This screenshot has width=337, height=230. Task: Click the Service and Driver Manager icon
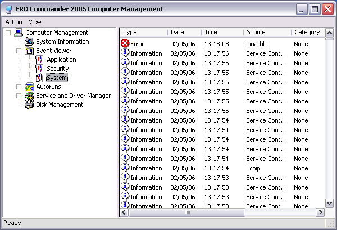tap(29, 96)
